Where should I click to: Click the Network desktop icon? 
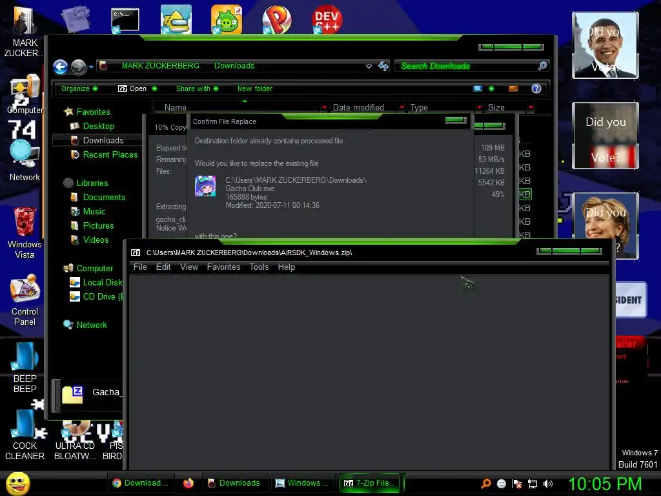25,161
